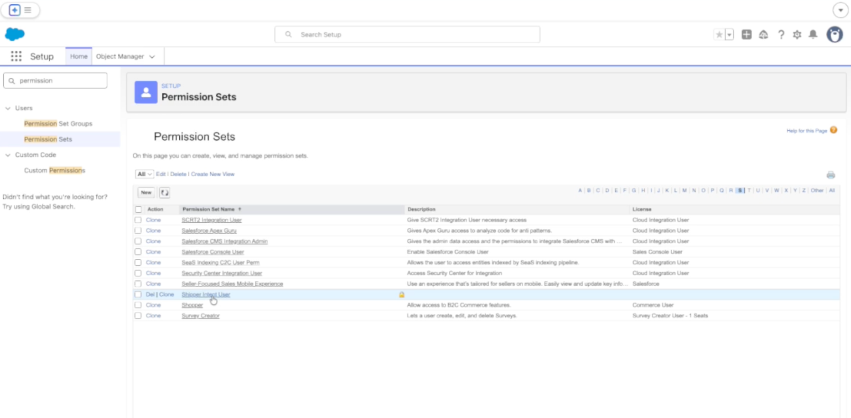Viewport: 851px width, 418px height.
Task: Click the Delete view link
Action: [x=178, y=174]
